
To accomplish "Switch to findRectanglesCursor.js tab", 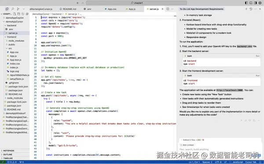I will click(x=41, y=9).
